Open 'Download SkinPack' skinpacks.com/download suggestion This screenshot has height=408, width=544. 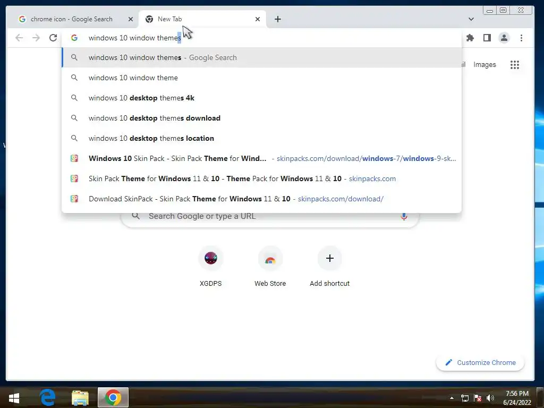tap(261, 199)
